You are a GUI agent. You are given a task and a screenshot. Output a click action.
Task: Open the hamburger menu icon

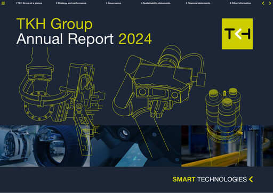point(3,3)
